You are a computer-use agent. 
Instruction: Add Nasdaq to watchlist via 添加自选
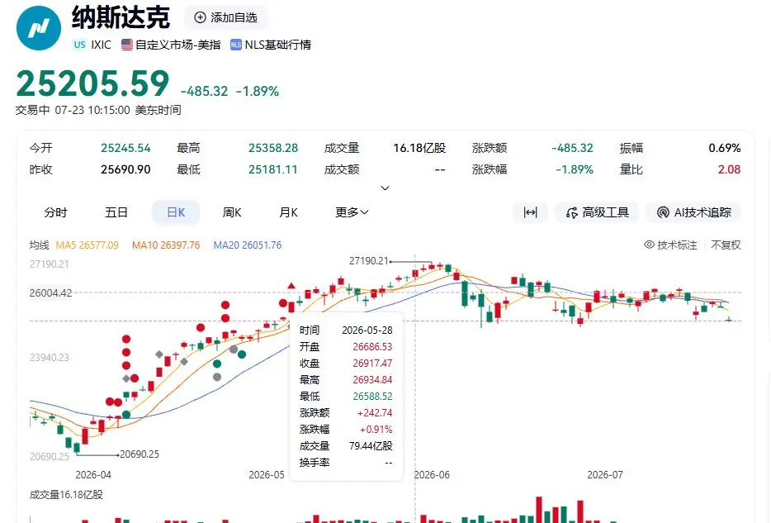tap(225, 17)
